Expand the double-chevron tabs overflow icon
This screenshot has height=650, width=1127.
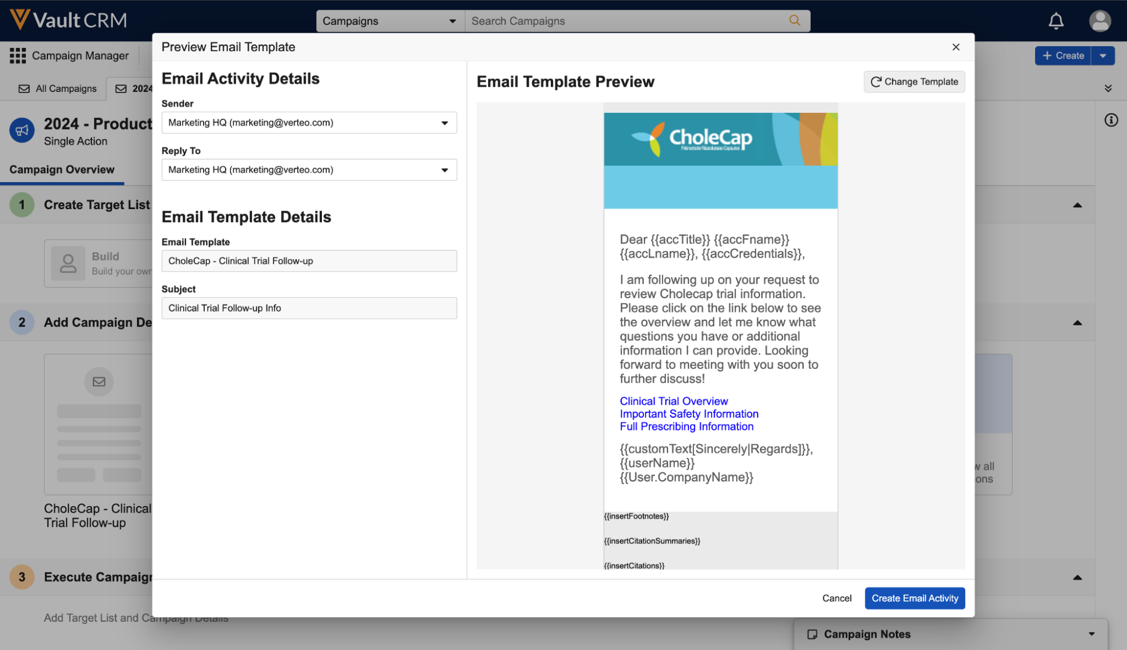point(1108,89)
